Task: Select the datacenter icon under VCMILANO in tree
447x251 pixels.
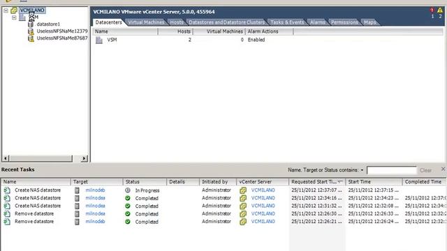Action: pyautogui.click(x=22, y=17)
